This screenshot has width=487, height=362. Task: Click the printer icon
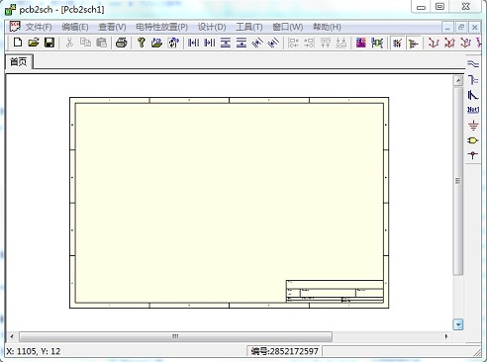122,43
